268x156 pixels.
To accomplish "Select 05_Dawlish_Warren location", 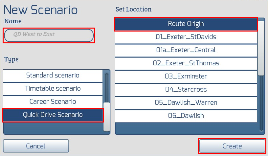I will [x=186, y=102].
